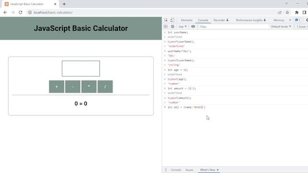Show more DevTools tabs chevron
This screenshot has width=308, height=173.
[x=290, y=20]
